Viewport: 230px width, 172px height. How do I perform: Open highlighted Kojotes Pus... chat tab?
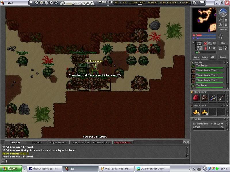pyautogui.click(x=123, y=142)
